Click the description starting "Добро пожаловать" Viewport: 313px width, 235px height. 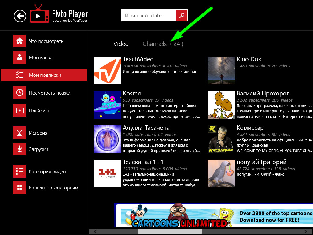coord(275,145)
